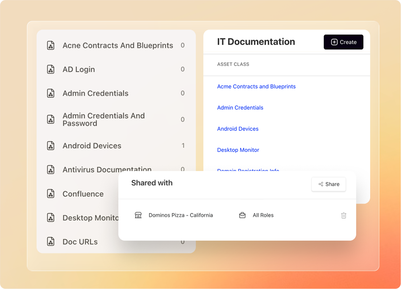The width and height of the screenshot is (401, 289).
Task: Click the briefcase icon beside All Roles
Action: click(242, 215)
